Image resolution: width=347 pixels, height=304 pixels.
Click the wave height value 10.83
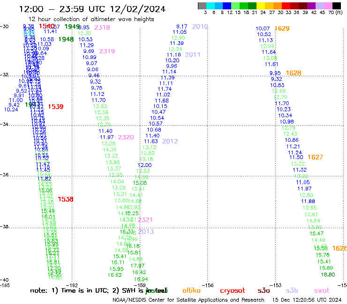[277, 85]
